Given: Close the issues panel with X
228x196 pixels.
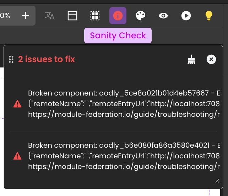Looking at the screenshot, I should [x=211, y=59].
